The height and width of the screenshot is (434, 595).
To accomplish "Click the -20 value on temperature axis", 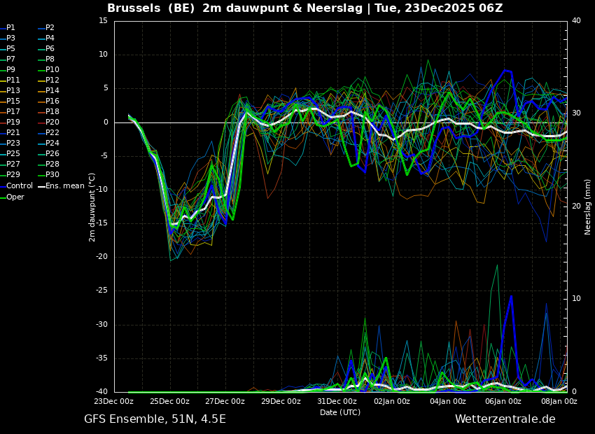I will (102, 257).
